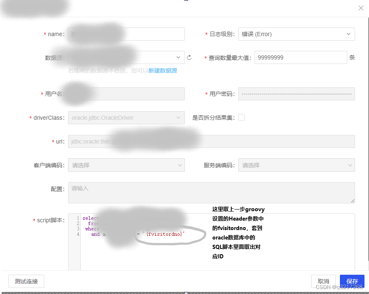Click the 新建数据源 link
Screen dimensions: 369x294
[163, 71]
